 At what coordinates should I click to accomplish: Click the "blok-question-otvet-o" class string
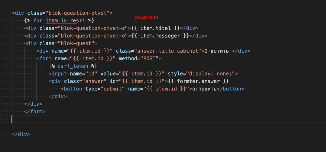(x=94, y=36)
